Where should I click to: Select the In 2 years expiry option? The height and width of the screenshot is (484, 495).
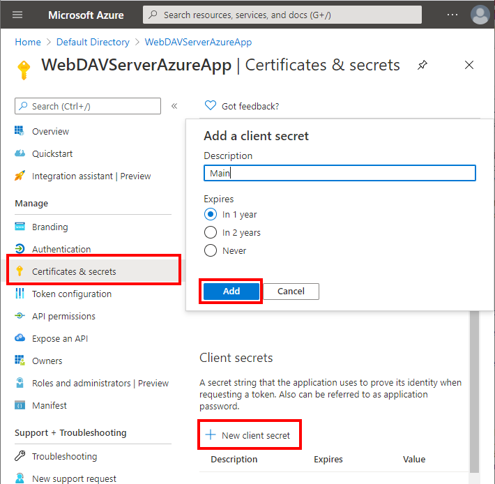tap(211, 232)
